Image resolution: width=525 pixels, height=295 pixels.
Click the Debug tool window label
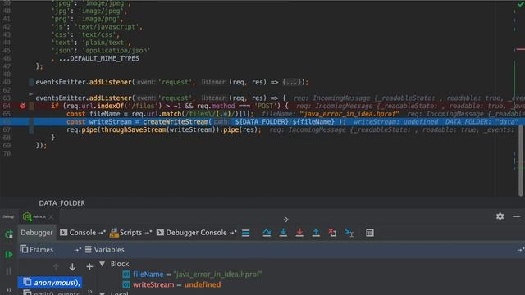point(8,216)
